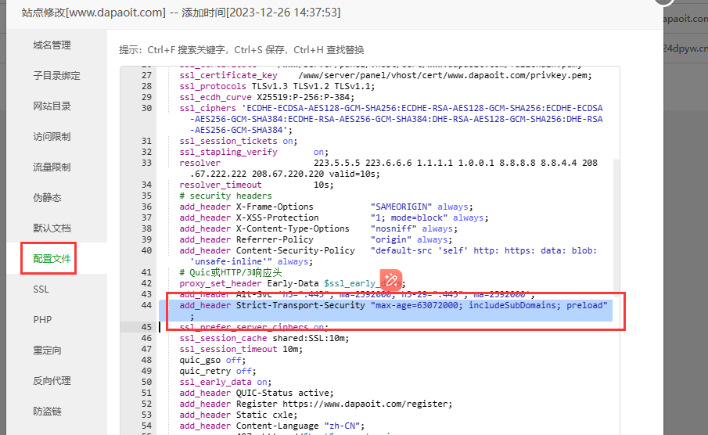708x435 pixels.
Task: Click the QUIC-Status active header line
Action: click(x=257, y=393)
